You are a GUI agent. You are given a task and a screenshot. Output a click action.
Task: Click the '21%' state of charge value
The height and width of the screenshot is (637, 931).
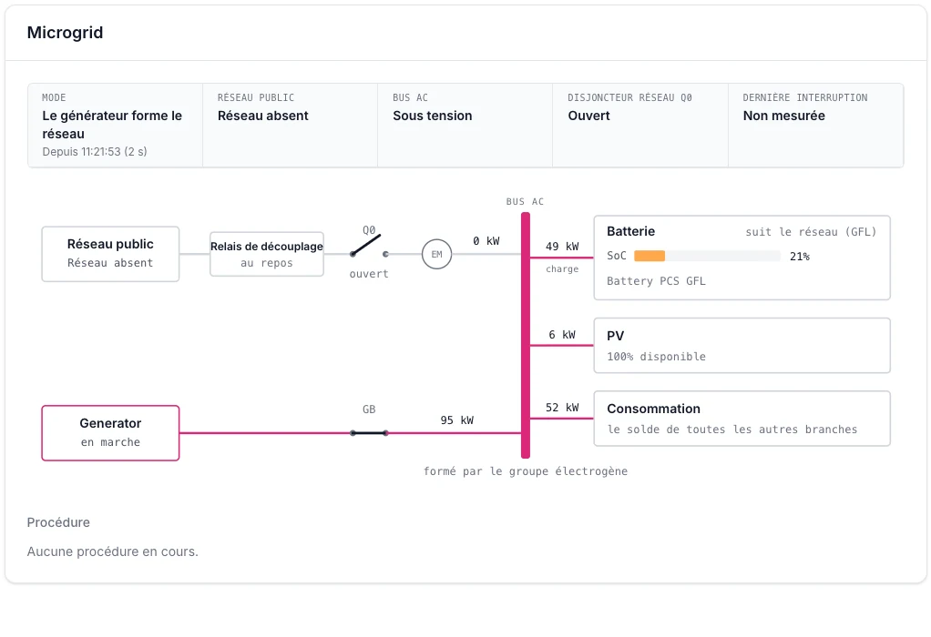coord(800,257)
